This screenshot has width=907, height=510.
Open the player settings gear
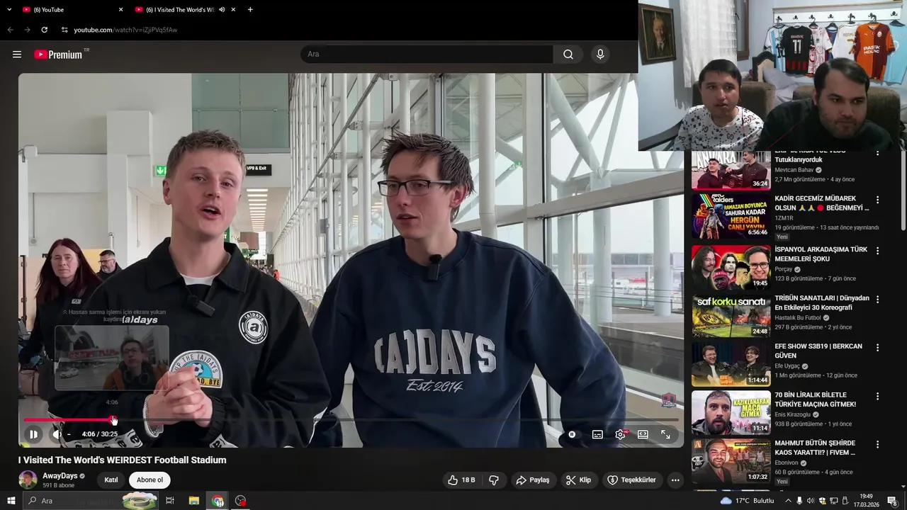point(620,434)
